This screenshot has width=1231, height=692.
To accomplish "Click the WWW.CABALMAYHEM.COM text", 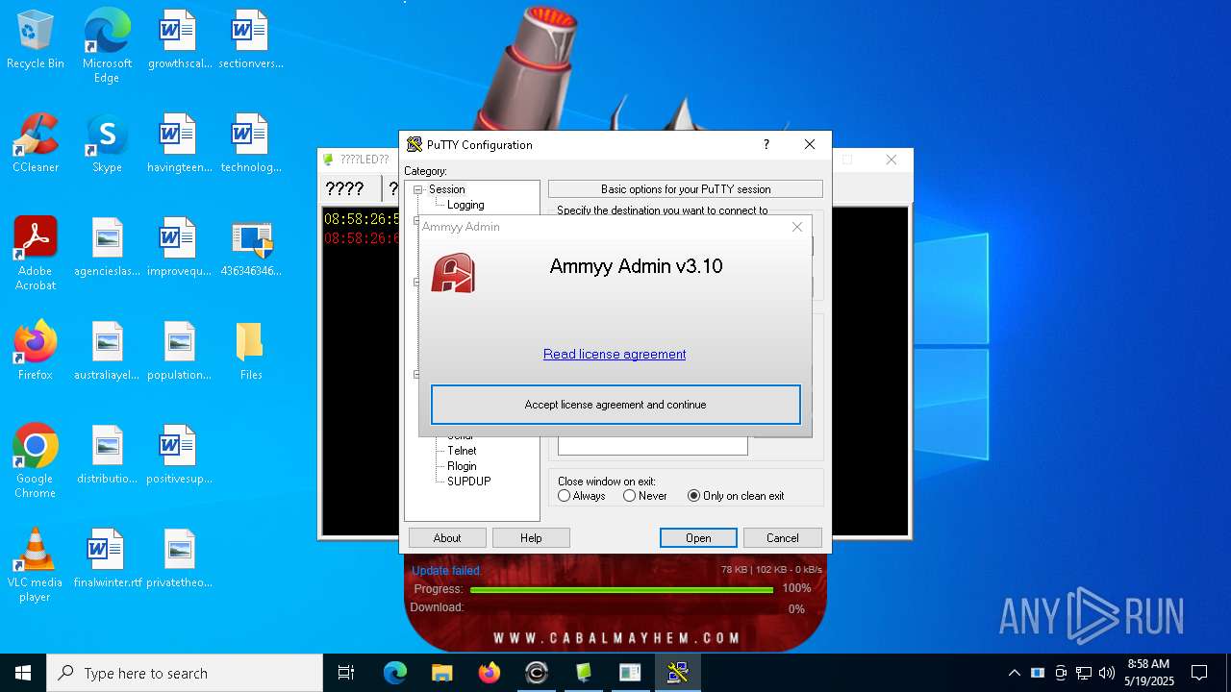I will 616,637.
